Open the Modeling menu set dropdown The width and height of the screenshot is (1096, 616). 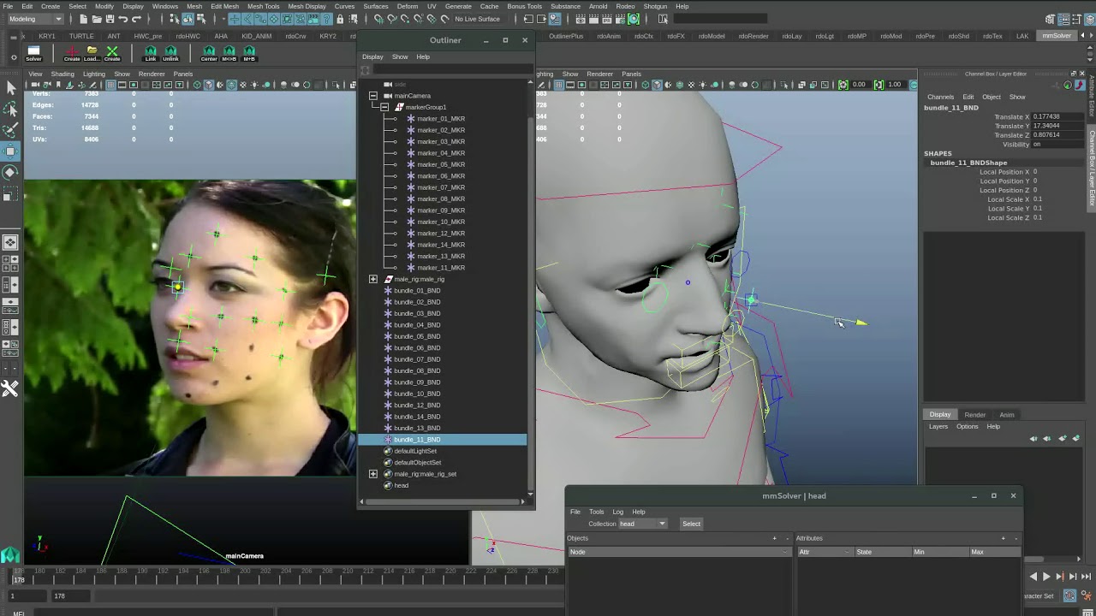35,19
